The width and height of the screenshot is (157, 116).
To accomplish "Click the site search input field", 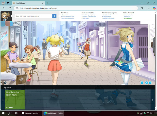I will pos(33,16).
